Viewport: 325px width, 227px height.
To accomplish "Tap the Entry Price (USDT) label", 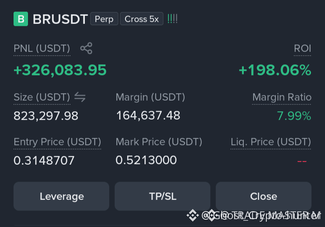I will point(57,142).
